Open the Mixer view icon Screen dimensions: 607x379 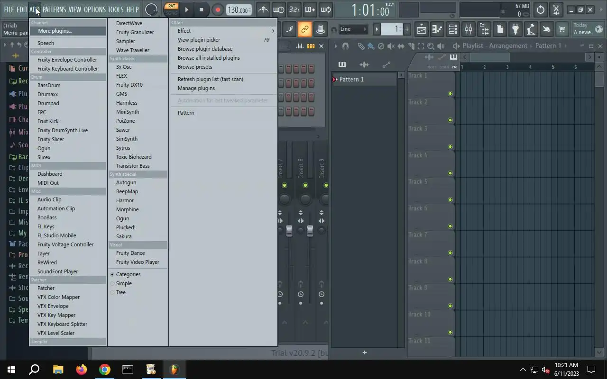[x=469, y=29]
